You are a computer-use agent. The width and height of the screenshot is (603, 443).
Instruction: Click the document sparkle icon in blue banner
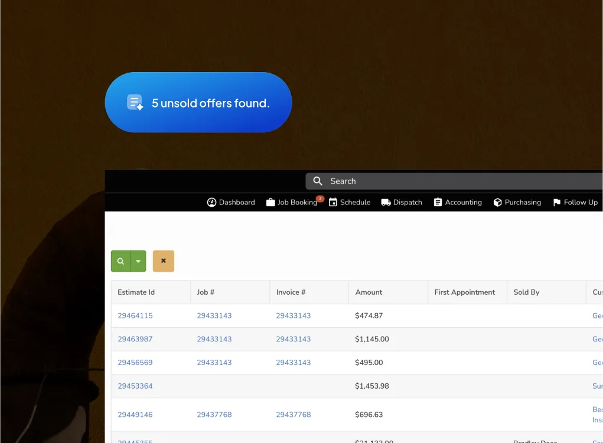(x=135, y=103)
